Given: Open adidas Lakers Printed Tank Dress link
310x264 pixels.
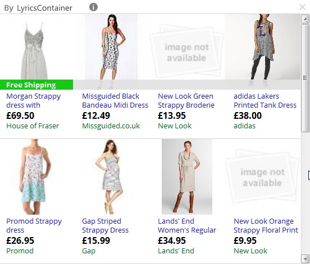Looking at the screenshot, I should (x=265, y=101).
